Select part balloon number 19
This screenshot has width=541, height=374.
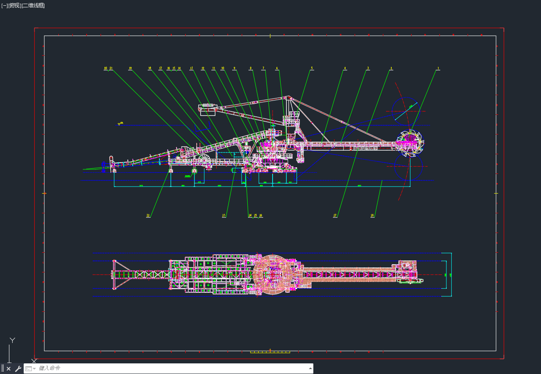click(130, 69)
